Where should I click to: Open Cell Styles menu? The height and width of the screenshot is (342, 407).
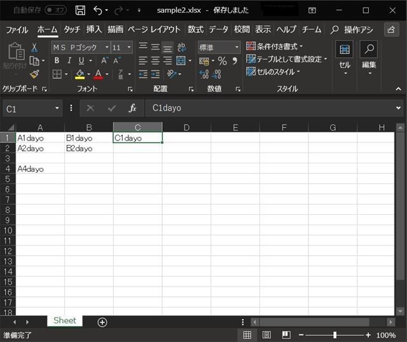point(273,72)
